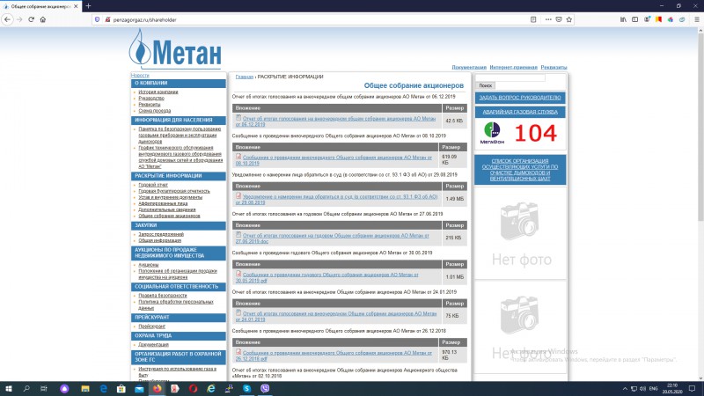Open the Skype icon in the taskbar
The width and height of the screenshot is (704, 396).
(247, 388)
